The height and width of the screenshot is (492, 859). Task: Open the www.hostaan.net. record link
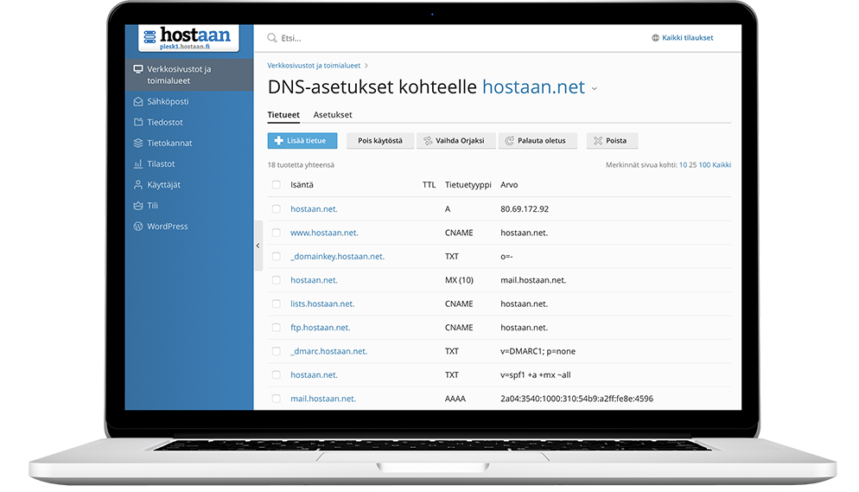324,233
